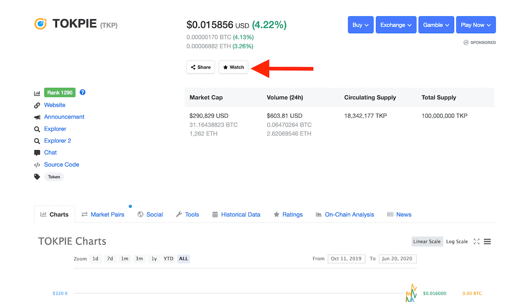506x302 pixels.
Task: Switch to the Social tab
Action: (x=150, y=215)
